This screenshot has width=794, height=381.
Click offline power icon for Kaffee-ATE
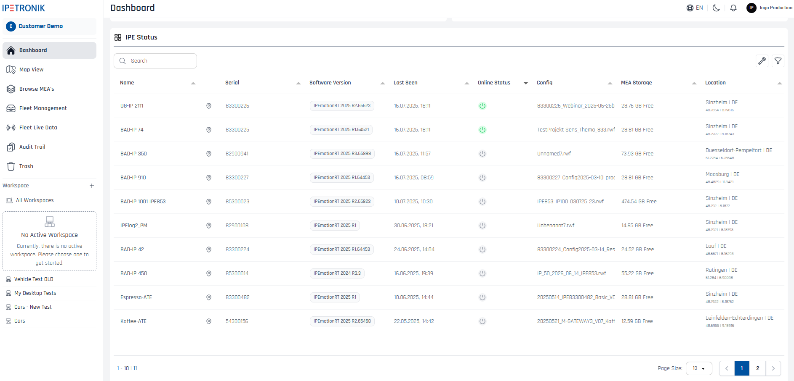point(482,321)
